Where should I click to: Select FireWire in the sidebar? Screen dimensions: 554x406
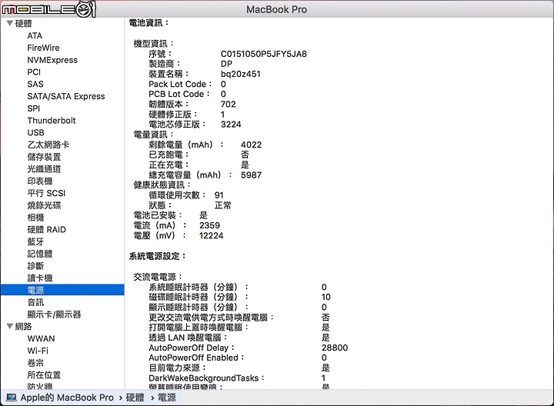click(43, 48)
